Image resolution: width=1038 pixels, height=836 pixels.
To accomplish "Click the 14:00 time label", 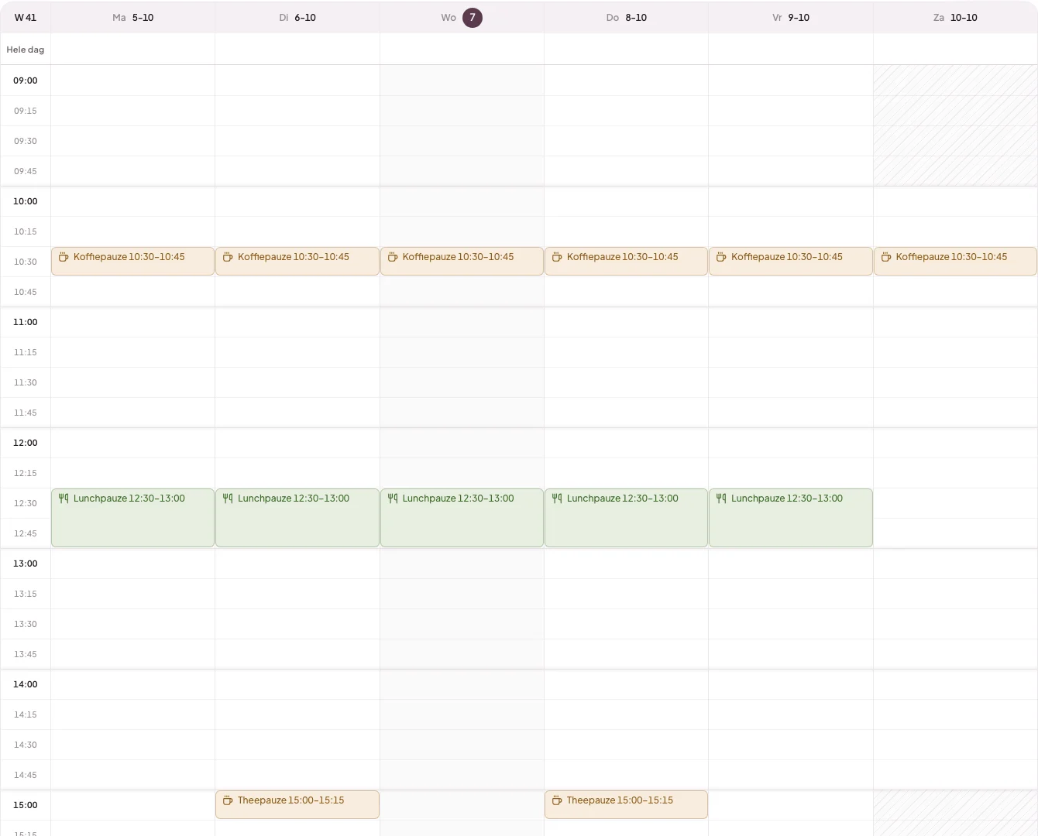I will 26,684.
